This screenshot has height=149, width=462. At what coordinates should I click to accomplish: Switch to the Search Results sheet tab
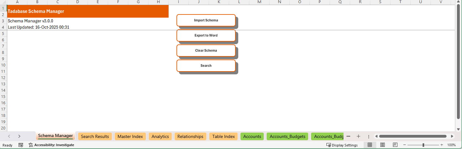[x=95, y=136]
